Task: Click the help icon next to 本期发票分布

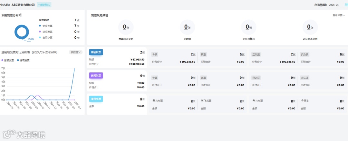Action: (x=21, y=15)
